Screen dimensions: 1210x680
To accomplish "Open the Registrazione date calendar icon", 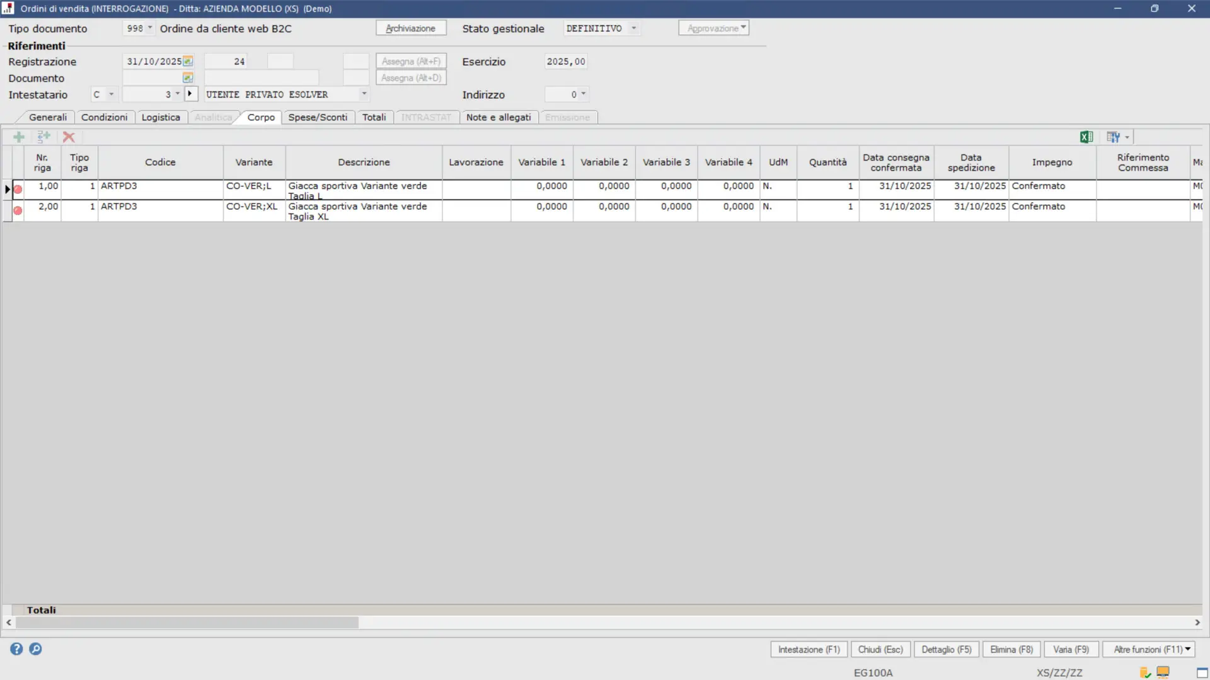I will click(188, 61).
